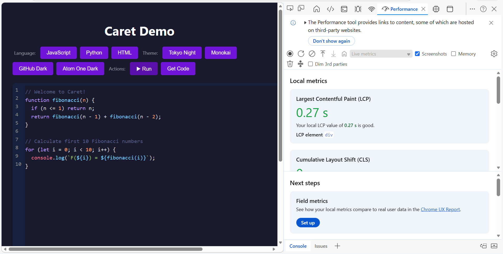Click the clear recording icon

312,54
